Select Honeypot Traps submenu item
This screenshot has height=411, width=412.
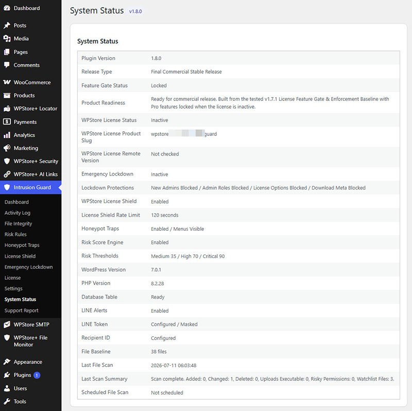22,245
